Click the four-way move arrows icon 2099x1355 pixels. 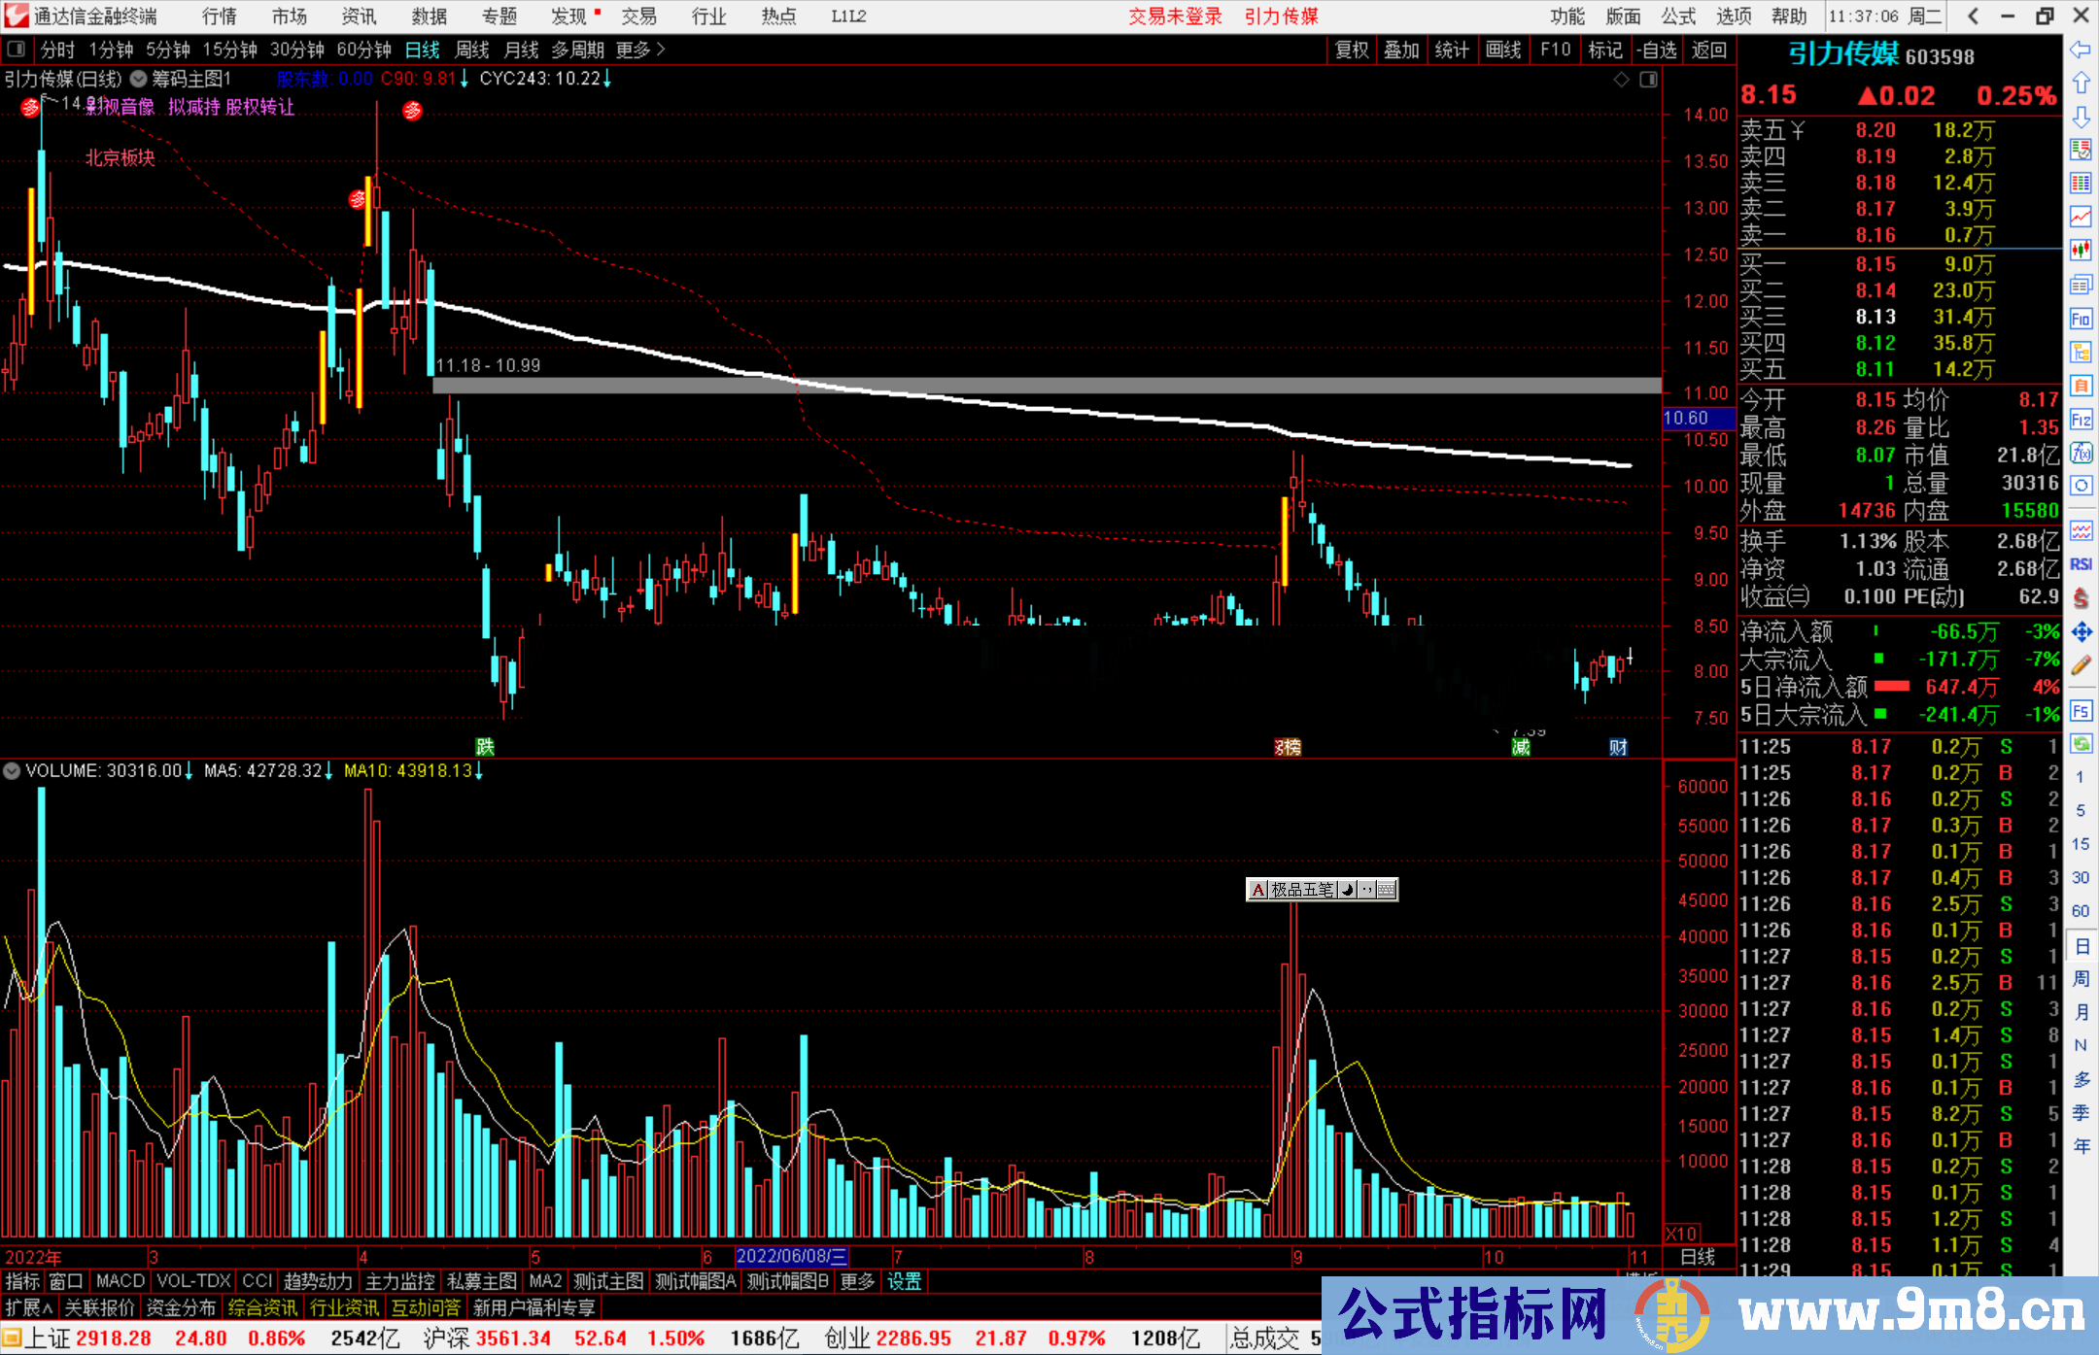click(x=2081, y=632)
